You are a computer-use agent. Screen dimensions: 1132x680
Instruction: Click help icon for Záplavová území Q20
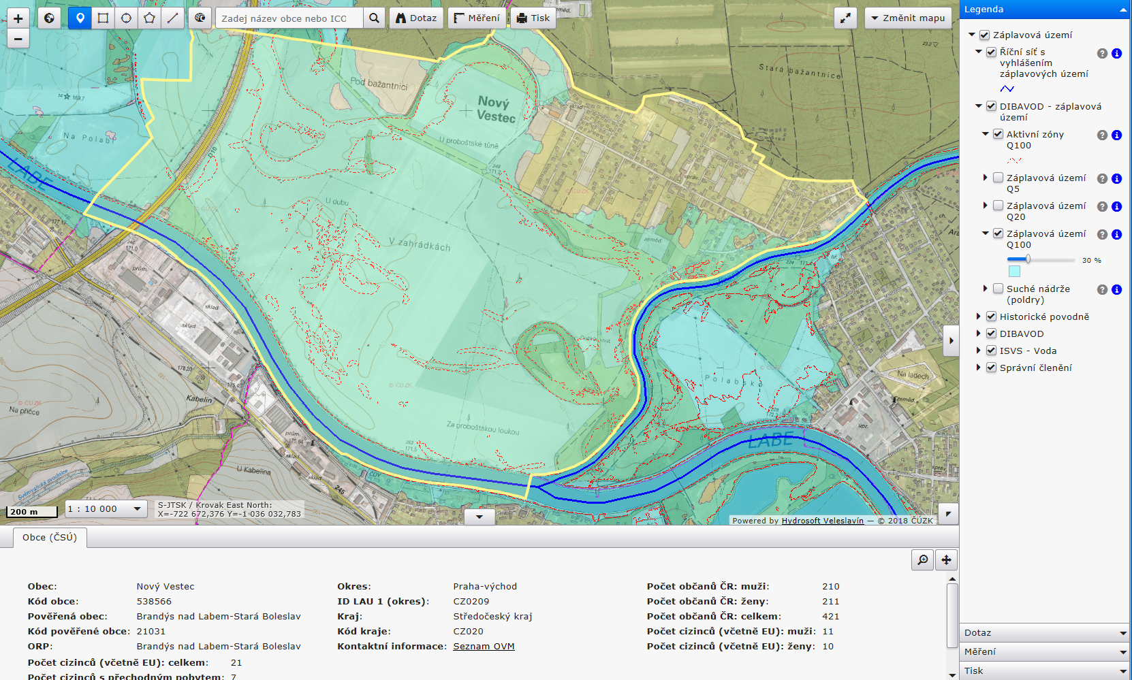pos(1102,206)
